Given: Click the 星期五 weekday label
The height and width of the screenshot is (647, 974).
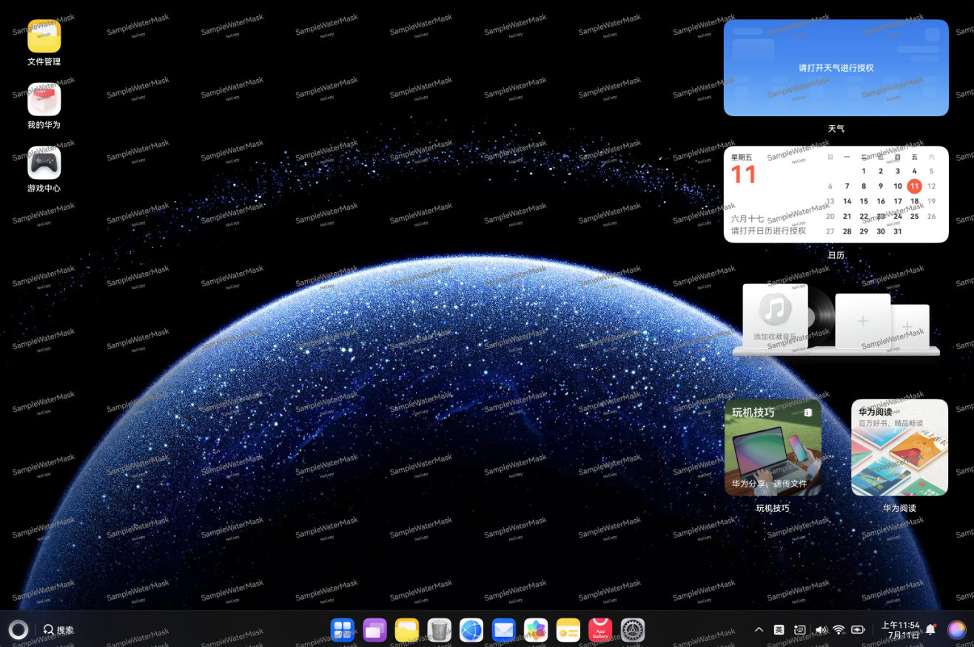Looking at the screenshot, I should [x=742, y=157].
